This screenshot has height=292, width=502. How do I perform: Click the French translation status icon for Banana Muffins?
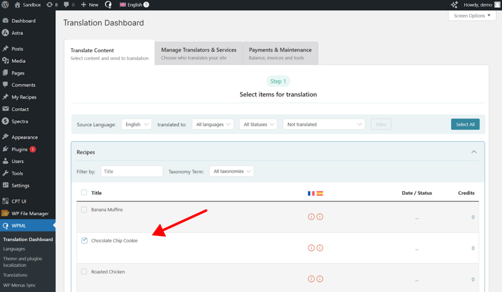[311, 216]
